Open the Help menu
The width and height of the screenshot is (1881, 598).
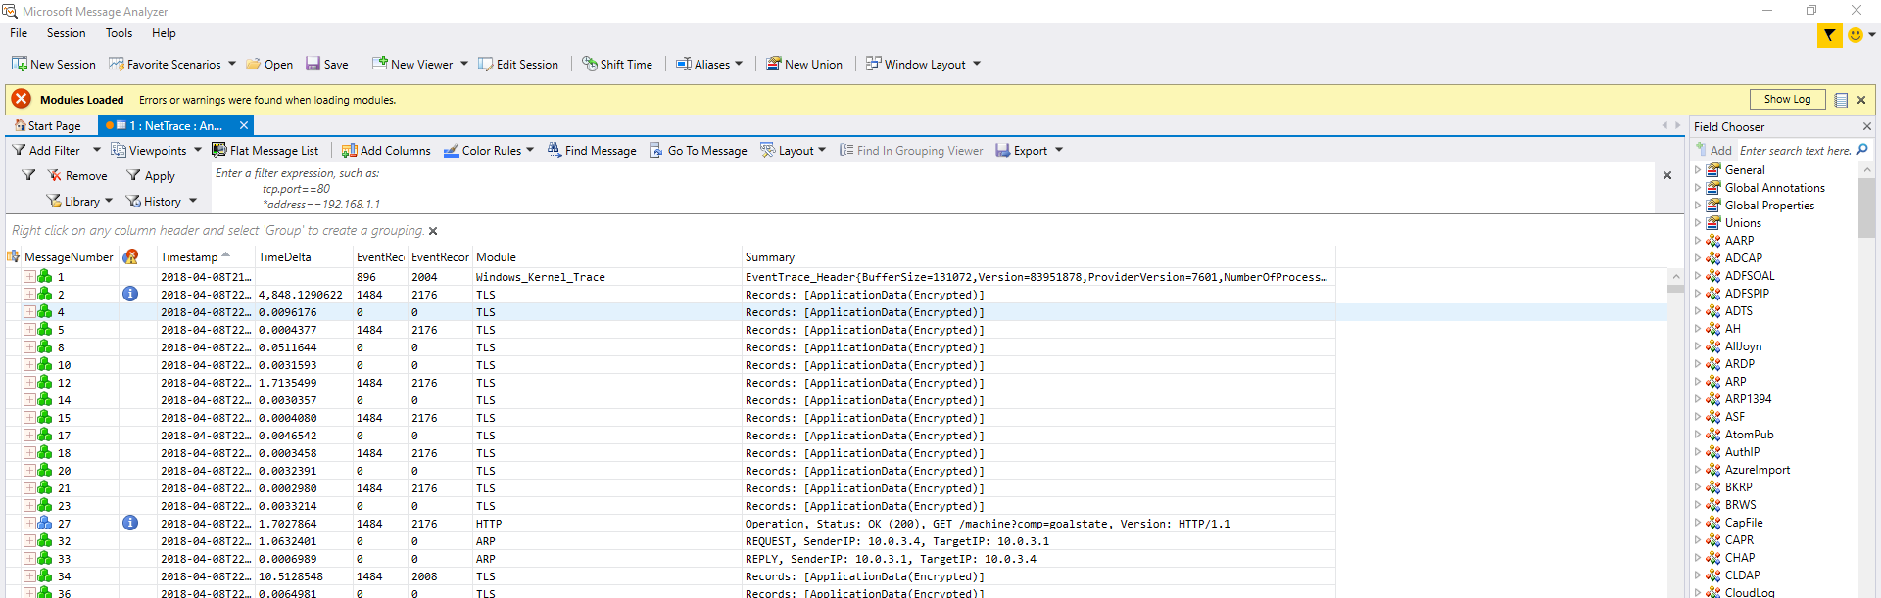[x=164, y=33]
